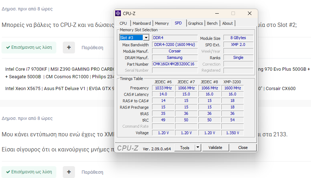Image resolution: width=311 pixels, height=178 pixels.
Task: Click Module Size value 8 GBytes
Action: coord(238,38)
